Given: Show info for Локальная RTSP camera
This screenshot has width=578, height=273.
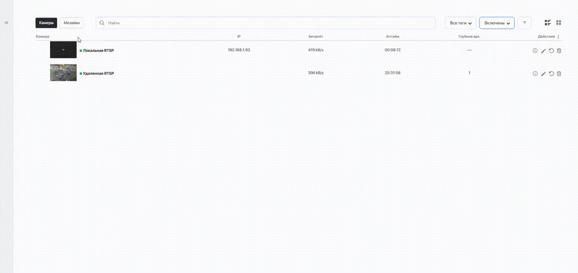Looking at the screenshot, I should pyautogui.click(x=535, y=51).
